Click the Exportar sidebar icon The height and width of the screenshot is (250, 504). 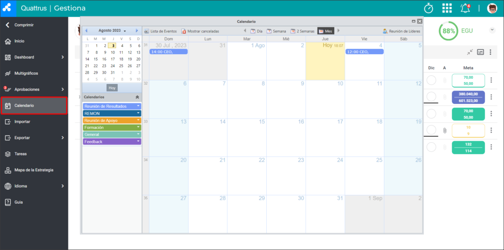click(8, 138)
